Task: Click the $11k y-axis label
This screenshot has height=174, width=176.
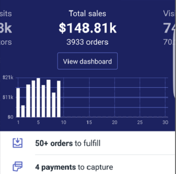Action: 8,97
